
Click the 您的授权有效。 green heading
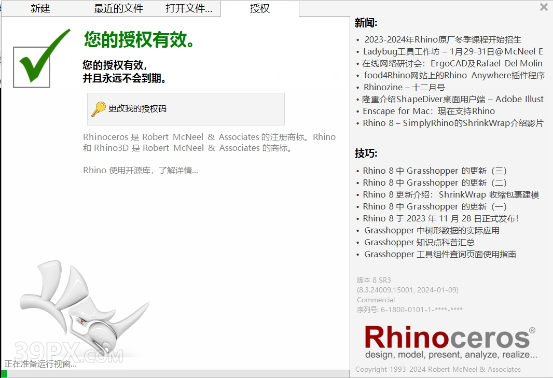139,39
